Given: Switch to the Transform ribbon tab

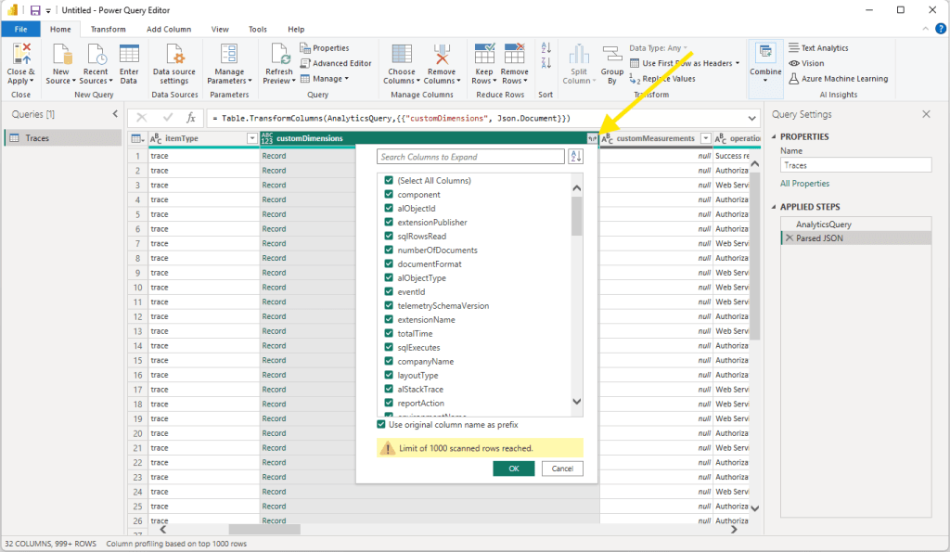Looking at the screenshot, I should (x=108, y=29).
